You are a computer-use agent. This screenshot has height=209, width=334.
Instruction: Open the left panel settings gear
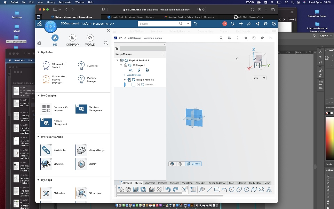click(x=39, y=43)
